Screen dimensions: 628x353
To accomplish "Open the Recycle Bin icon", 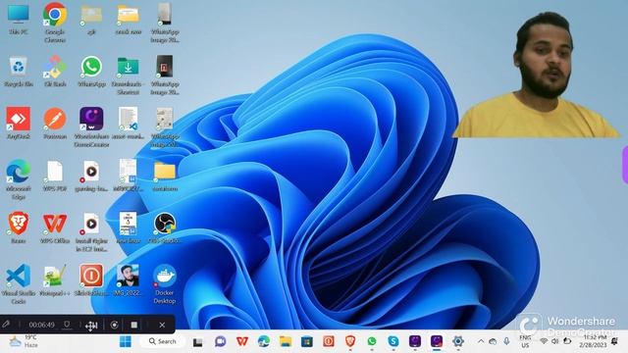I will click(19, 72).
